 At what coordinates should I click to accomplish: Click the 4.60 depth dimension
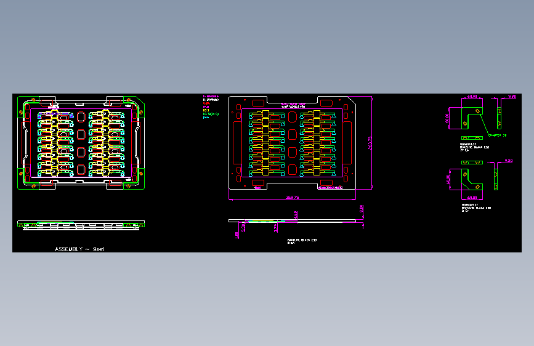(296, 215)
